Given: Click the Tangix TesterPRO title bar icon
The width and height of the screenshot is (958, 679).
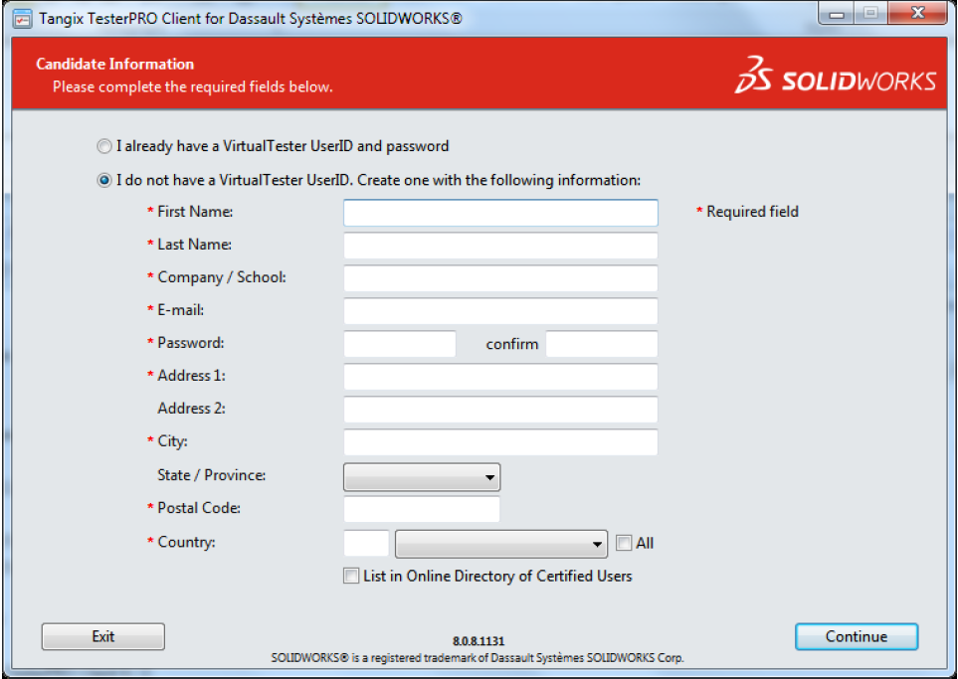Looking at the screenshot, I should click(x=23, y=18).
